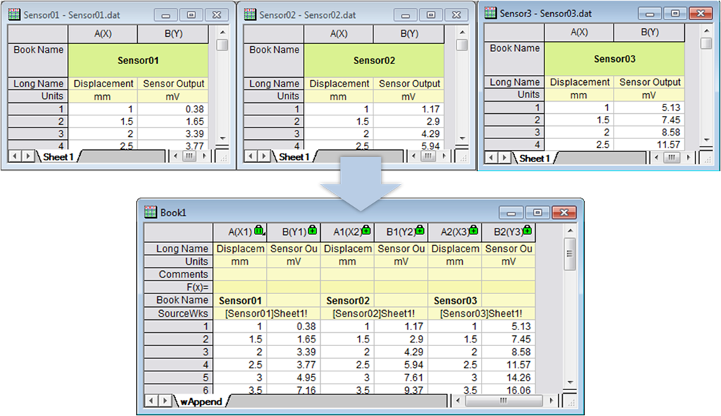The image size is (721, 416).
Task: Click the lock icon on column B(Y1)
Action: 313,230
